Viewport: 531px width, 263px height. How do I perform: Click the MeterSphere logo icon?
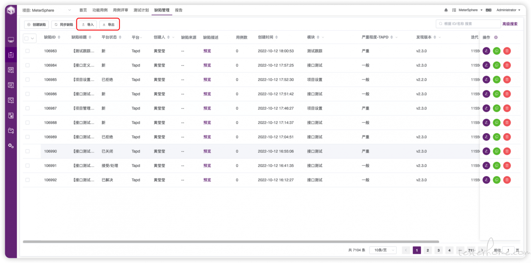tap(11, 11)
